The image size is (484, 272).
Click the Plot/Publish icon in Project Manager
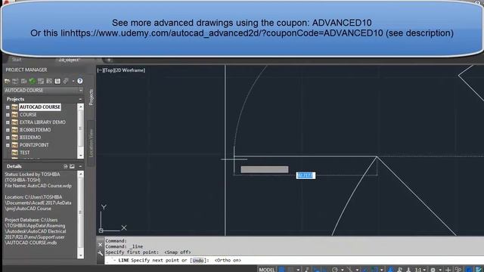66,81
